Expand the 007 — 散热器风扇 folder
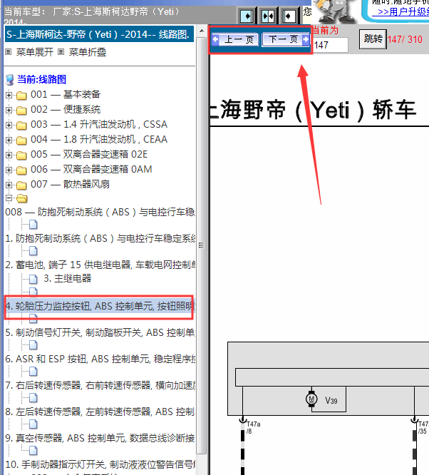Viewport: 429px width, 475px height. tap(9, 185)
